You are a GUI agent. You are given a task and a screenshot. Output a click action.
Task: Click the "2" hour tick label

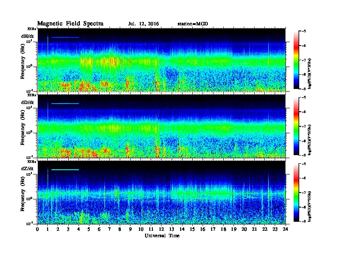click(58, 229)
